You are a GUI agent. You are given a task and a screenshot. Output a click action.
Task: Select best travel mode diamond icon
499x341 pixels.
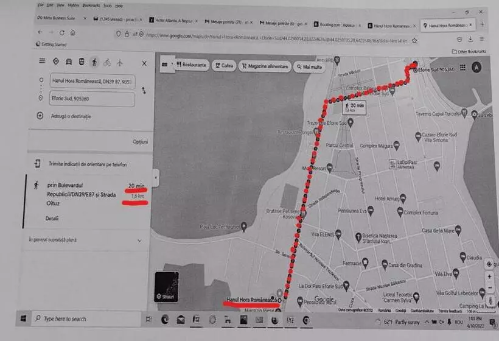(56, 61)
